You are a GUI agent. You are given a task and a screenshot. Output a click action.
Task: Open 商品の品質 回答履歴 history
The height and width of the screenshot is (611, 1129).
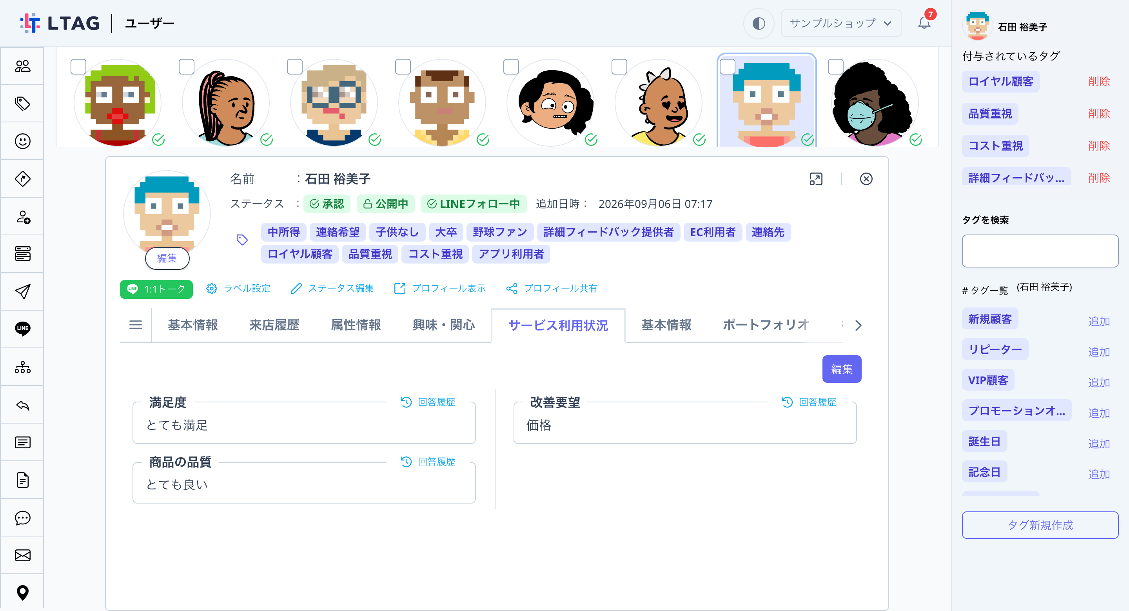point(428,462)
